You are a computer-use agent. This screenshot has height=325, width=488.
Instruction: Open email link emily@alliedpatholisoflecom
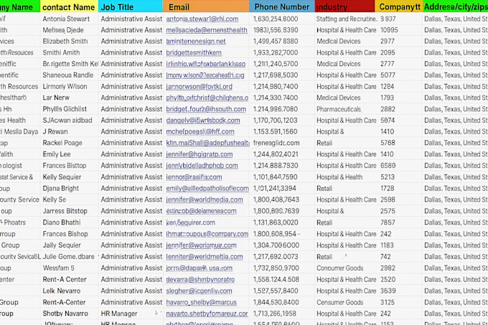[x=207, y=189]
